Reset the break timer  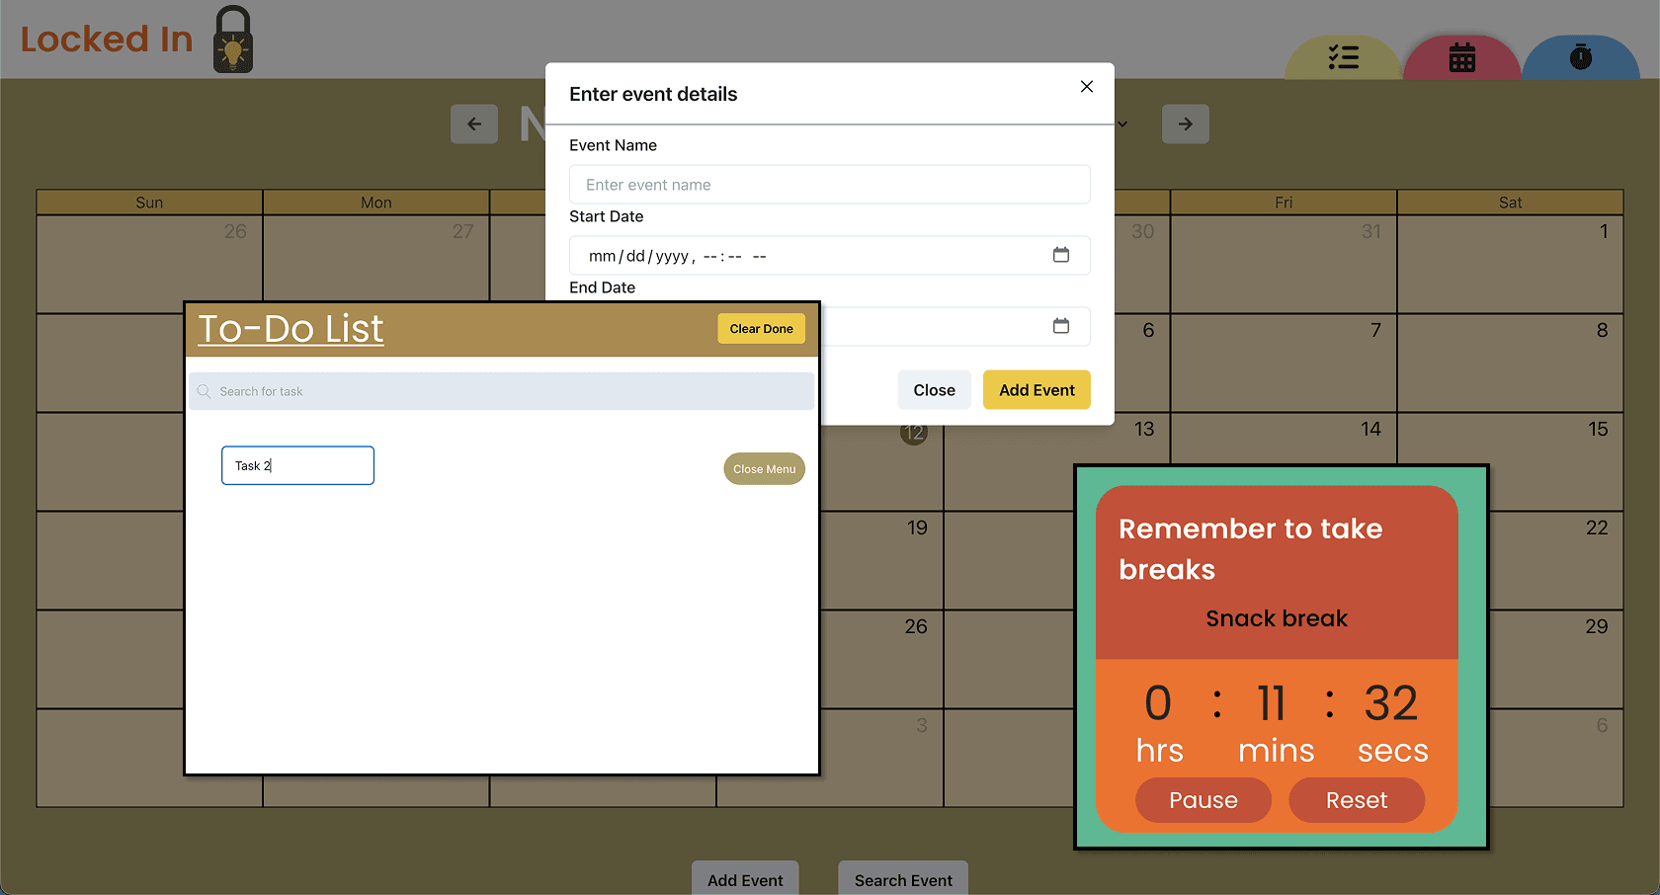coord(1356,800)
